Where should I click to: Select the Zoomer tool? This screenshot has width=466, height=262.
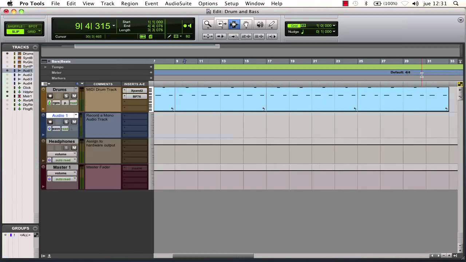208,24
